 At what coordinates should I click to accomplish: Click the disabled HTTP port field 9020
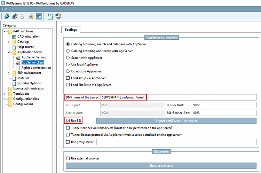(133, 105)
